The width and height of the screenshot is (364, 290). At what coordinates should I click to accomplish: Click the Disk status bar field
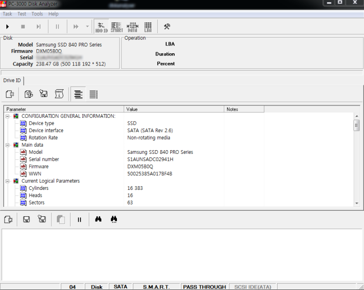[96, 287]
